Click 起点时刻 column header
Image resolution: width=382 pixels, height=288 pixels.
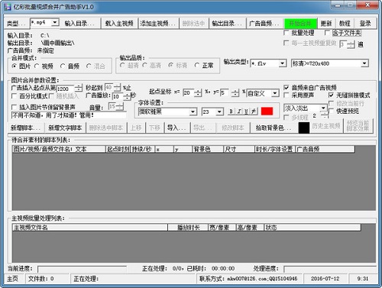pos(118,149)
